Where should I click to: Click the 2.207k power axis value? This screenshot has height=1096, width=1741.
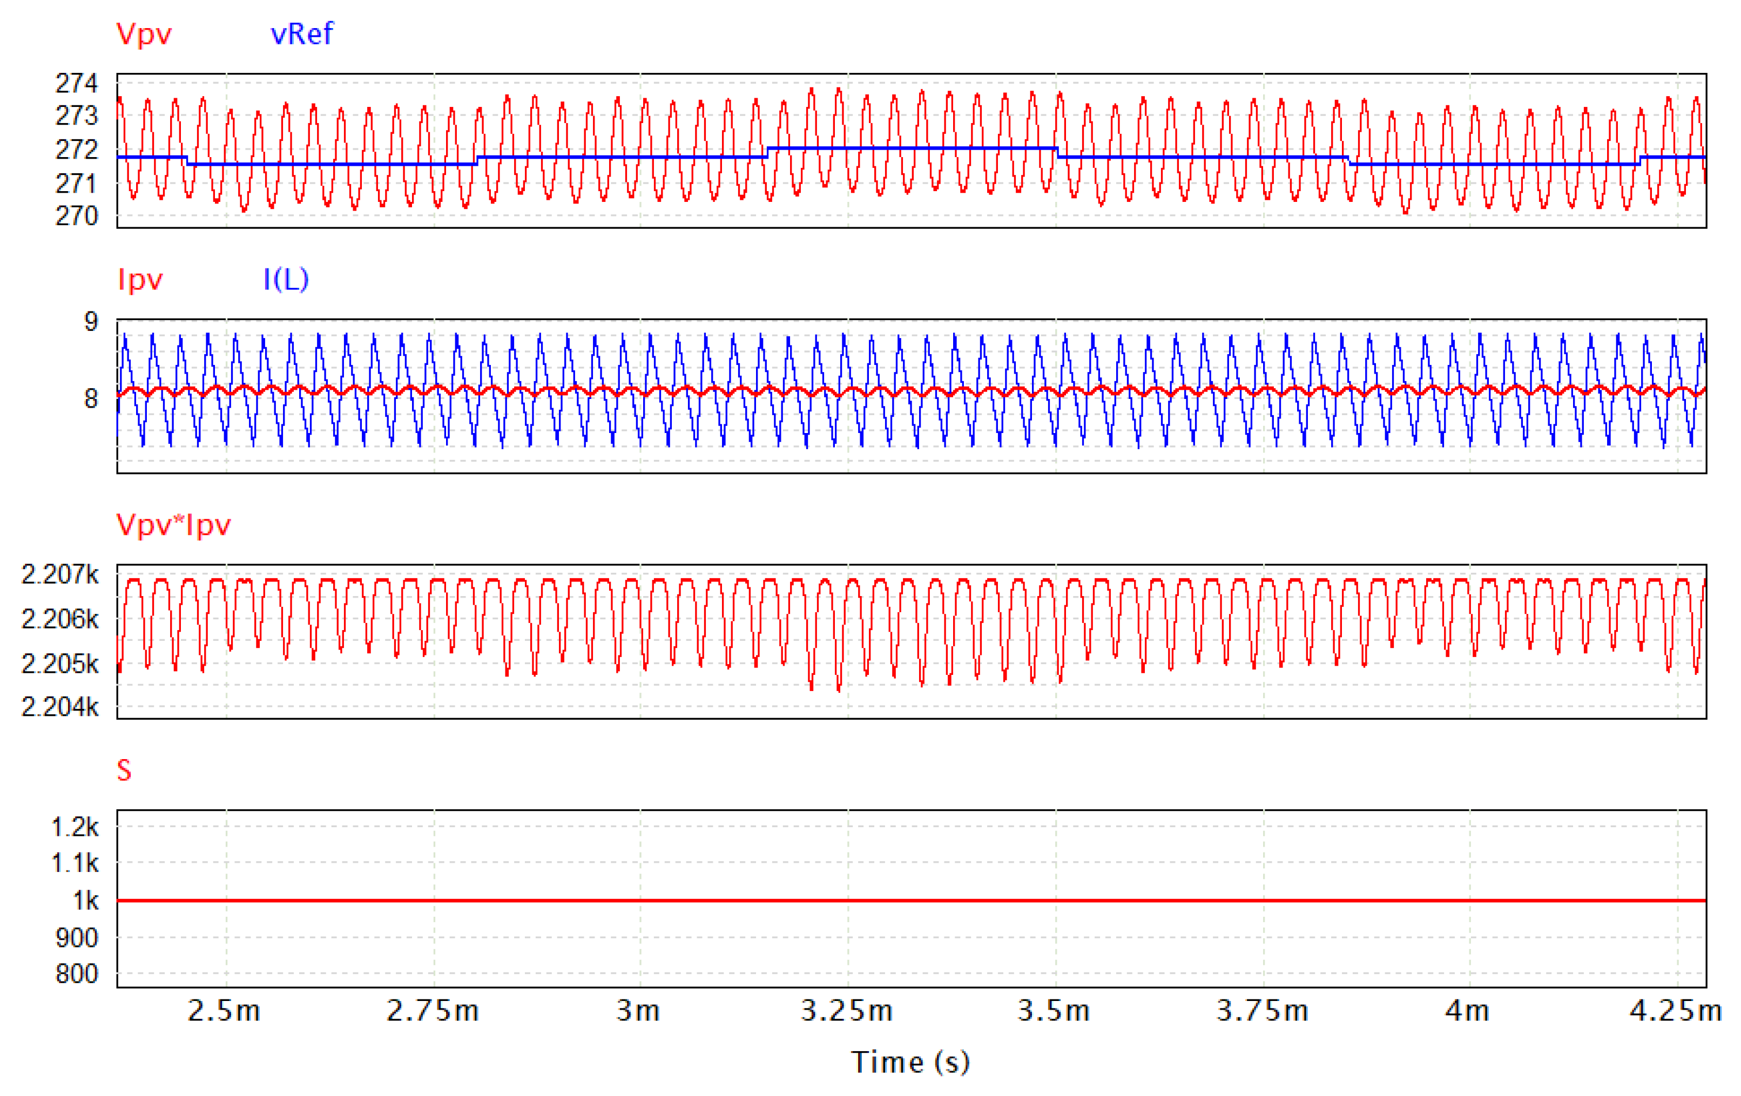pyautogui.click(x=60, y=574)
